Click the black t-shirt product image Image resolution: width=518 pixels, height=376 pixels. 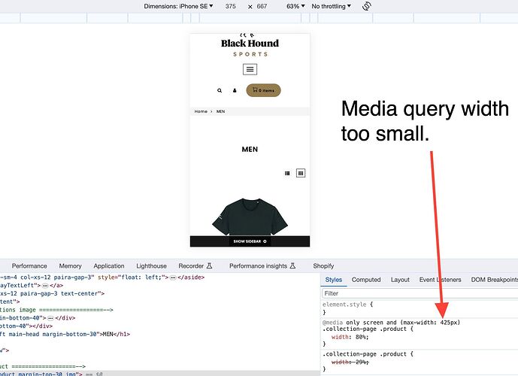click(x=250, y=217)
